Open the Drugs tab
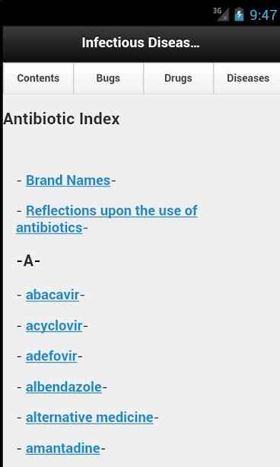The height and width of the screenshot is (467, 280). (178, 78)
